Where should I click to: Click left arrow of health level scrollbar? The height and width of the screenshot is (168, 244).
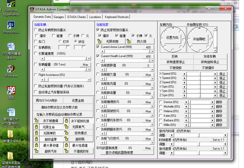click(x=102, y=60)
